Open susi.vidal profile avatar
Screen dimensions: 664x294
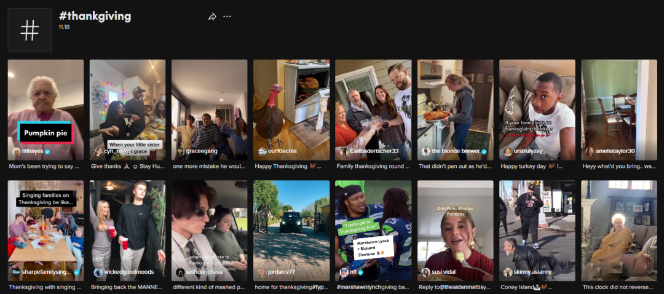426,272
